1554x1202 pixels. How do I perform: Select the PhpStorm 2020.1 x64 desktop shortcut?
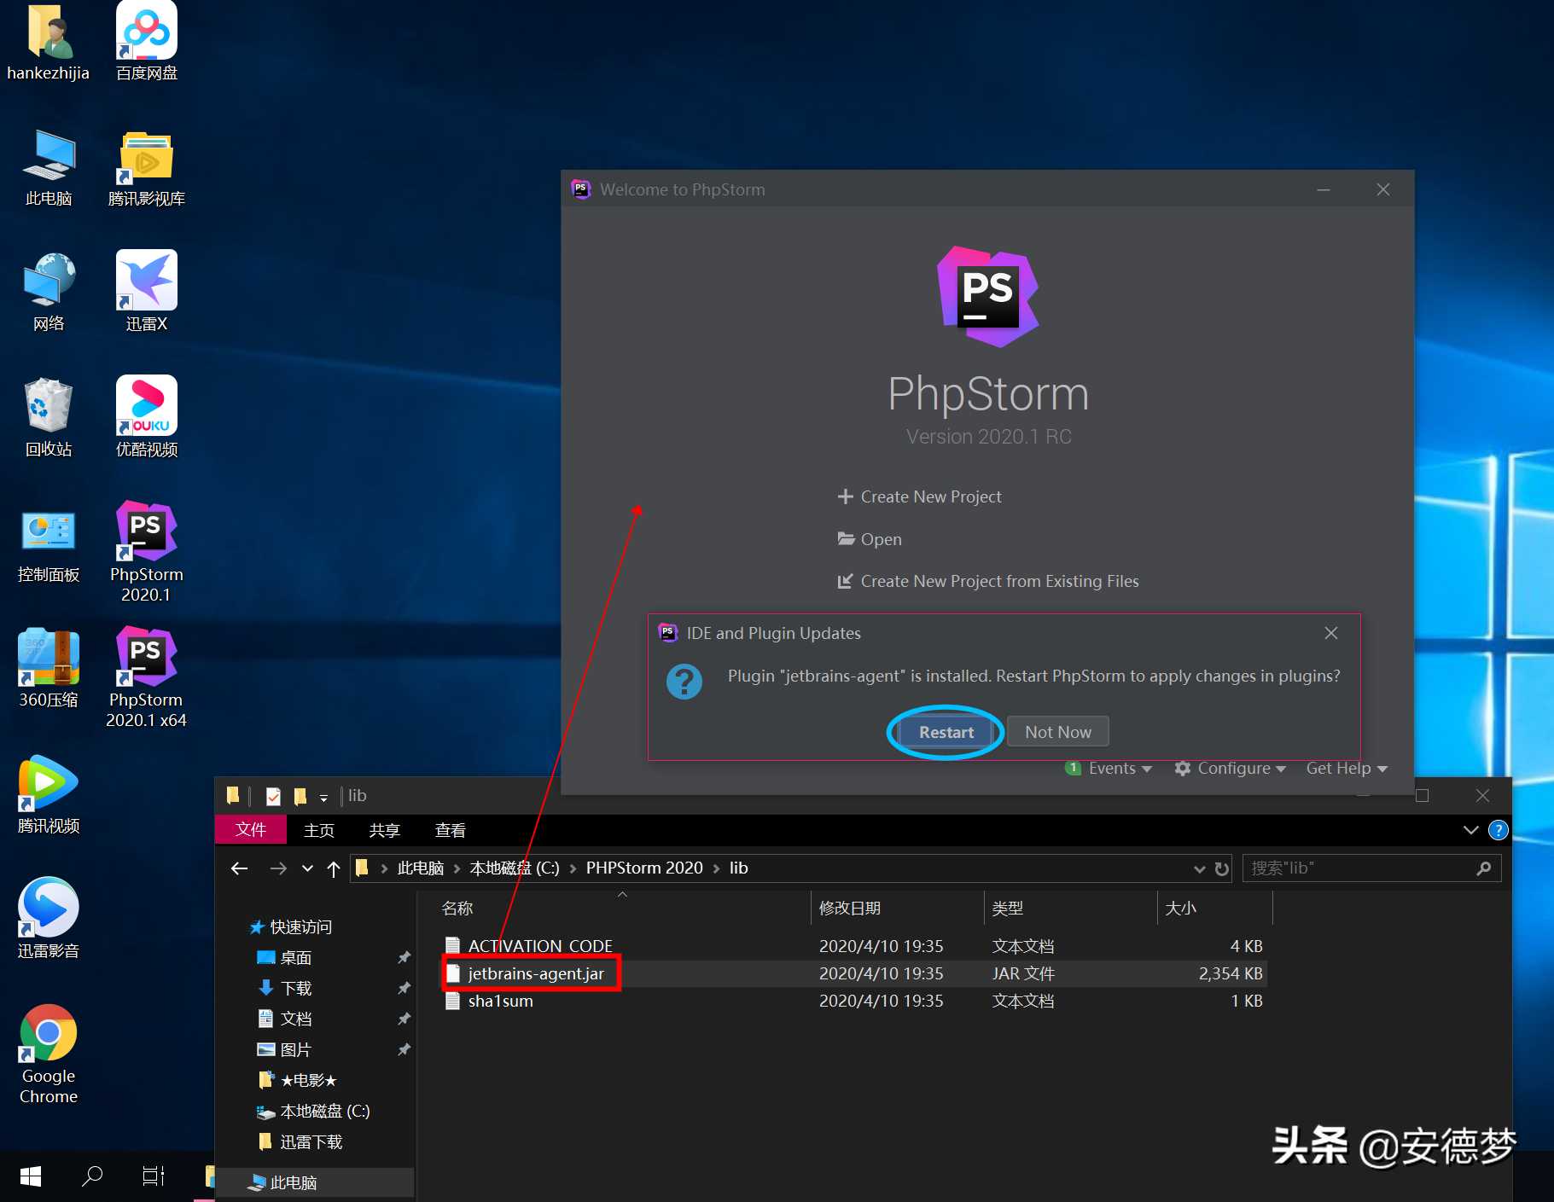pos(147,677)
